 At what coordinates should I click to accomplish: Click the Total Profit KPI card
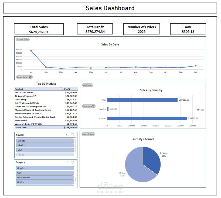coord(95,29)
